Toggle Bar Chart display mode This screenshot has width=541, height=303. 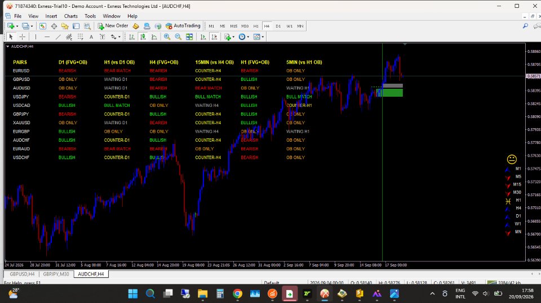click(x=132, y=37)
